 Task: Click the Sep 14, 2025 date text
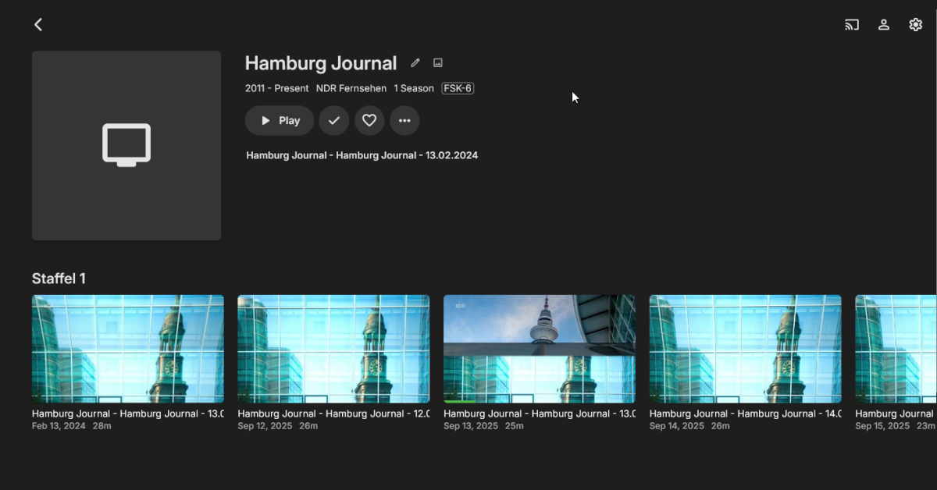(677, 426)
